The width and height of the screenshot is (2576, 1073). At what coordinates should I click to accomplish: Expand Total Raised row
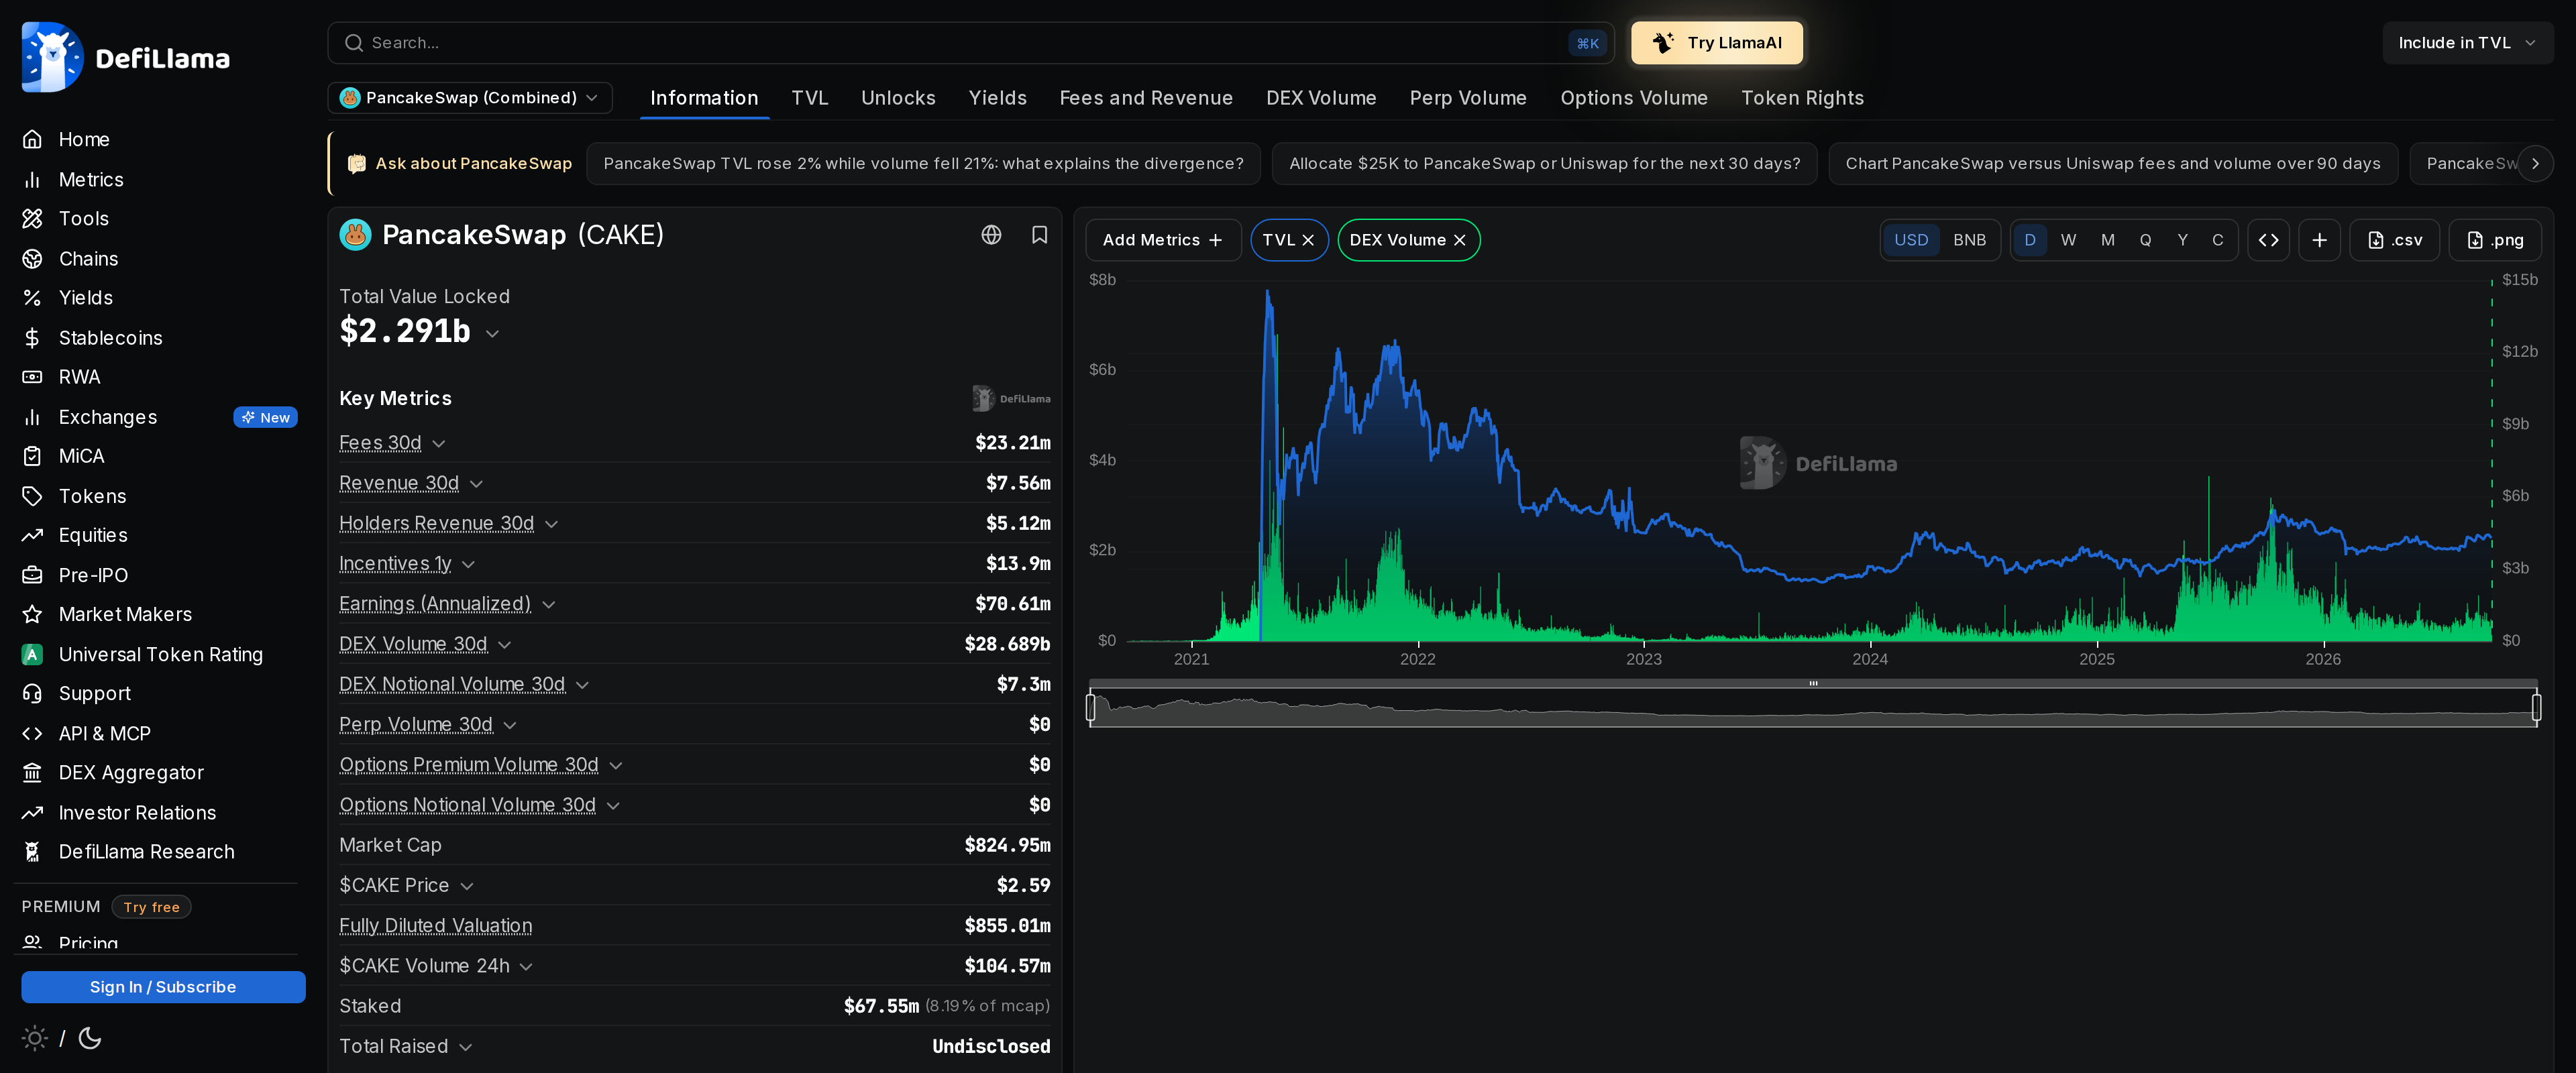coord(465,1047)
